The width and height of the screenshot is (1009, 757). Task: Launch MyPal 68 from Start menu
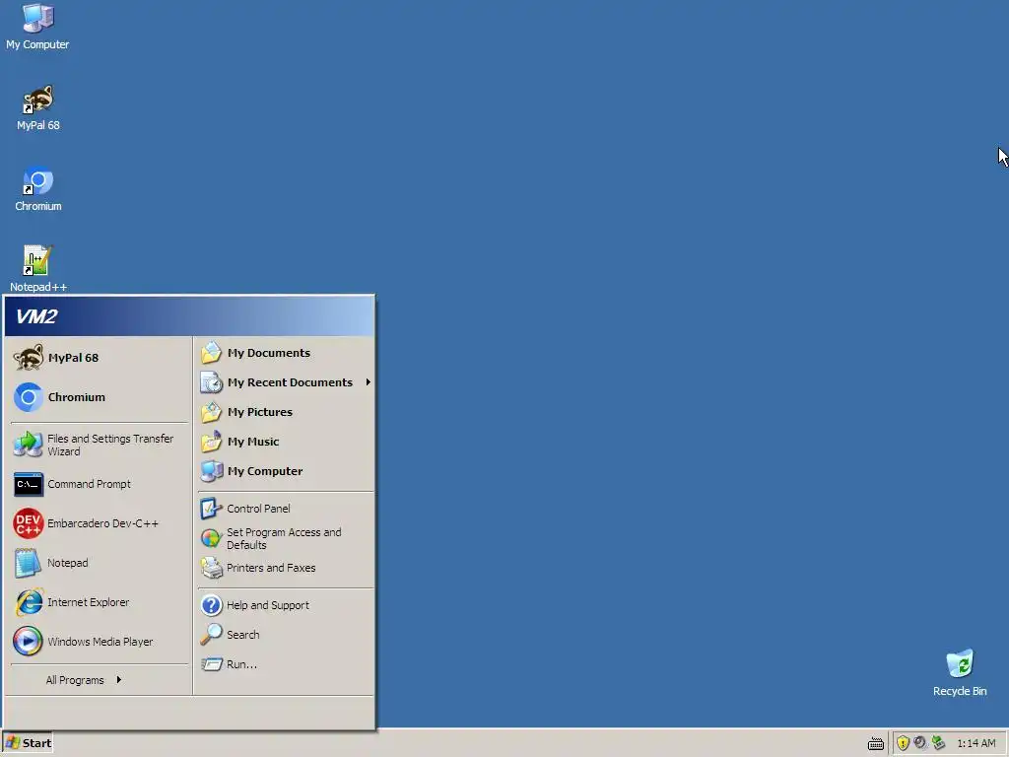pyautogui.click(x=99, y=358)
